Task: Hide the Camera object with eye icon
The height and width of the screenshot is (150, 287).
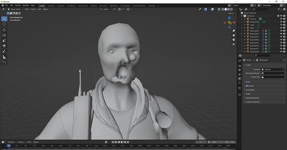Action: (x=281, y=19)
